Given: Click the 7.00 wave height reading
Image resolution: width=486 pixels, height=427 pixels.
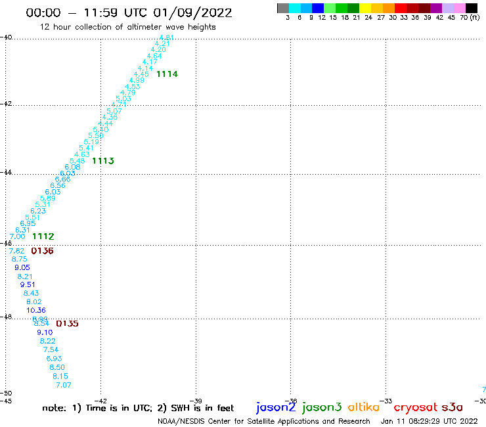Looking at the screenshot, I should click(x=17, y=236).
